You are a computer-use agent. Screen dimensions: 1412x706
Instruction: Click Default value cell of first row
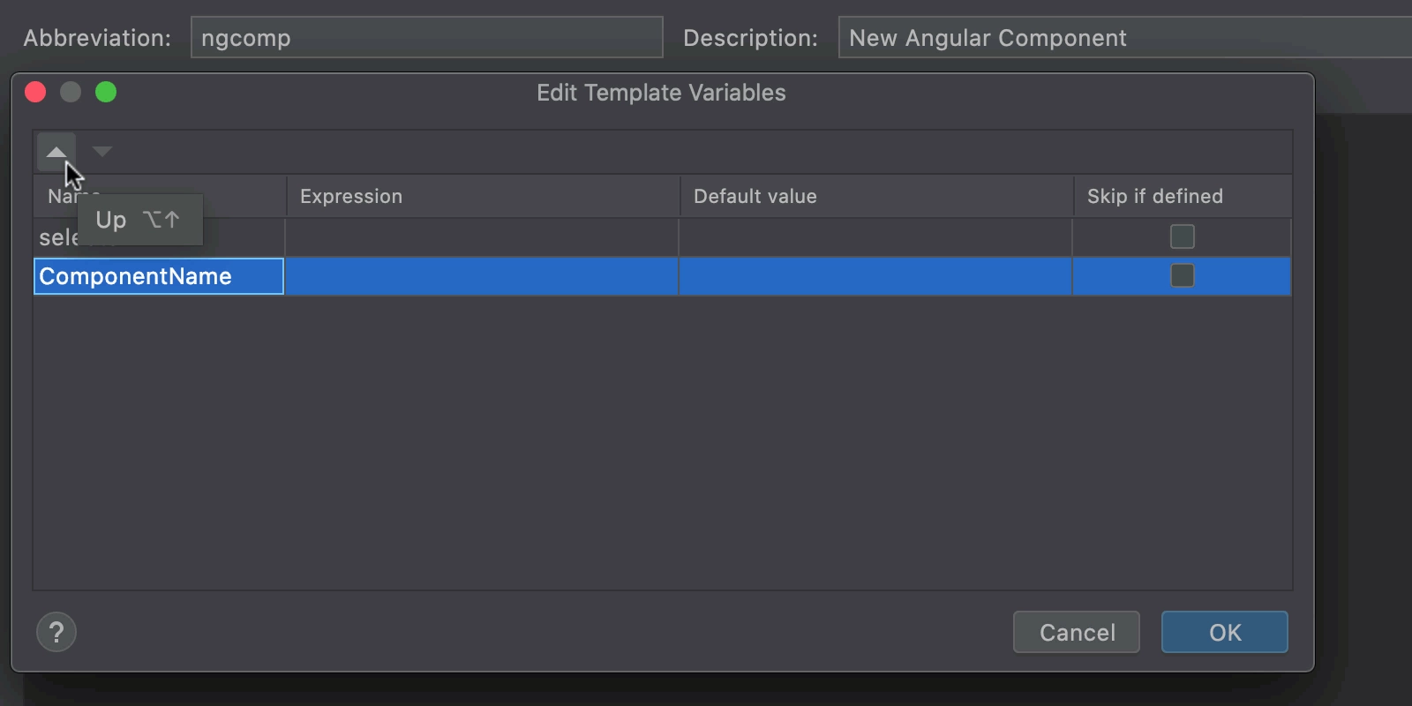[875, 237]
